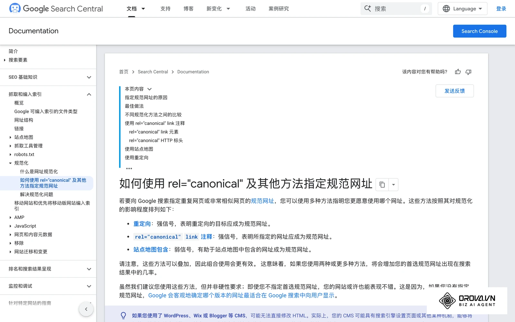Go to the 活动 tab
This screenshot has height=322, width=515.
coord(250,9)
